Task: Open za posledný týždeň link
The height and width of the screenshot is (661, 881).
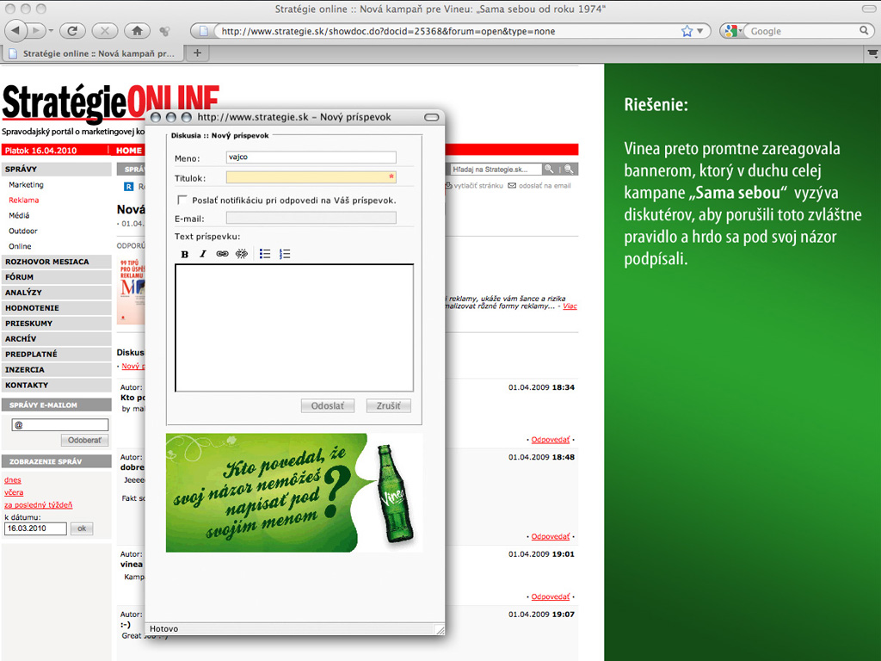Action: coord(38,504)
